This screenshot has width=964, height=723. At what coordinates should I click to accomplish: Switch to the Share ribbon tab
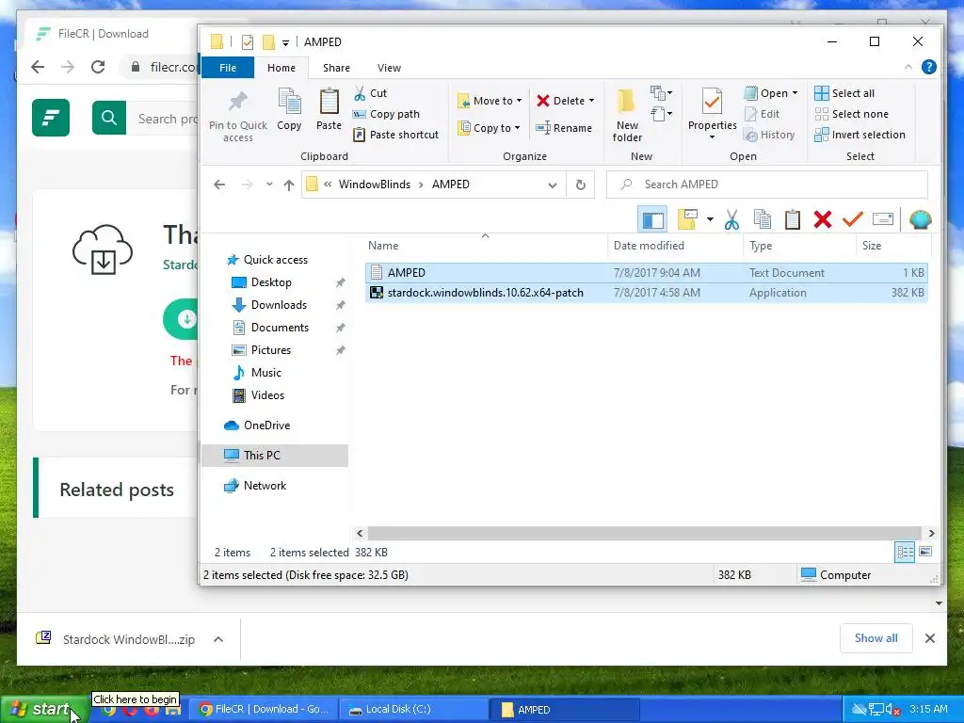click(x=336, y=68)
